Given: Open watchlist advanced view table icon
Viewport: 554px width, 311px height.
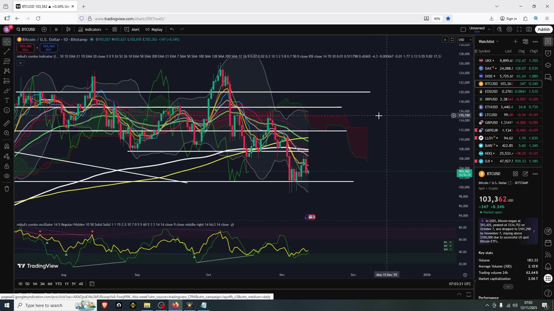Looking at the screenshot, I should 525,41.
